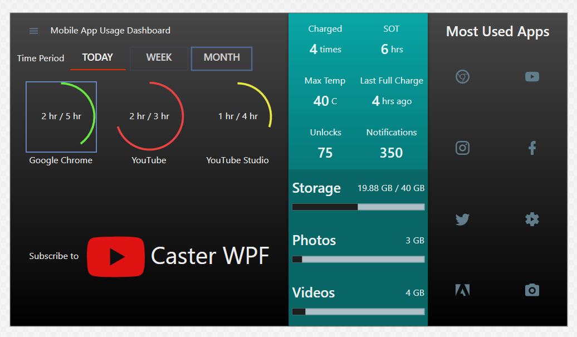Click the Unlocks count 75
Screen dimensions: 577x337
coord(325,153)
